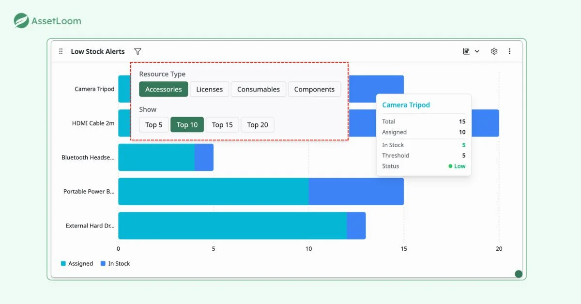Toggle the Assigned legend entry
The width and height of the screenshot is (581, 304).
coord(77,263)
